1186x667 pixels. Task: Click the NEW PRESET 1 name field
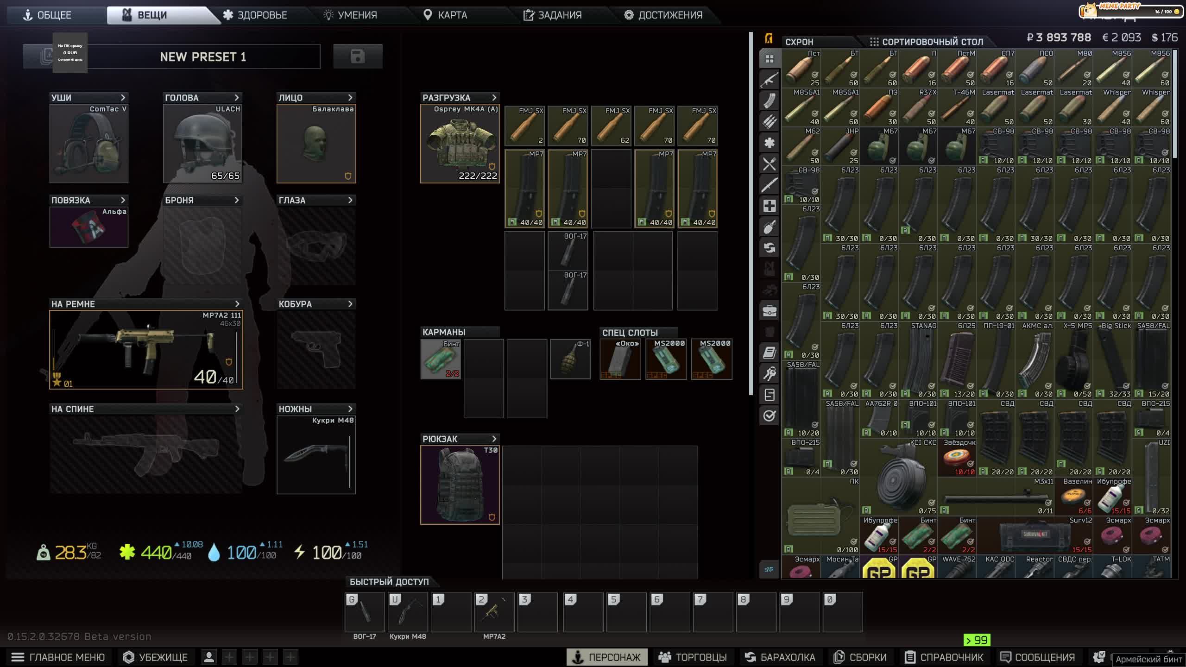coord(204,57)
